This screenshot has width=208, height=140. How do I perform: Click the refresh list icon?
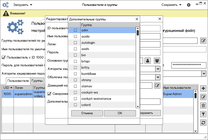point(203,123)
